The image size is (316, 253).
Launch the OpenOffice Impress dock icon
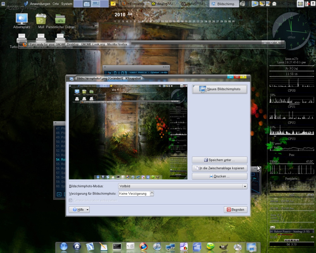pyautogui.click(x=184, y=247)
